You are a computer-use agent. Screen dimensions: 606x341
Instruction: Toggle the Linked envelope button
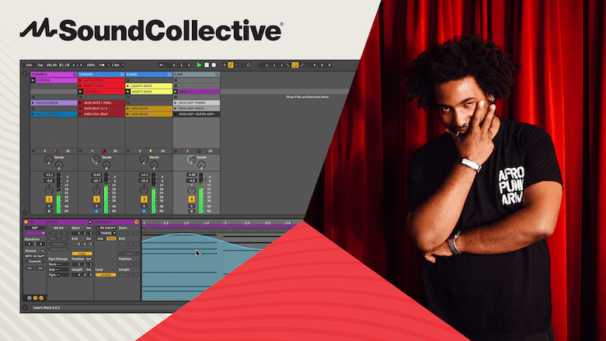[106, 274]
